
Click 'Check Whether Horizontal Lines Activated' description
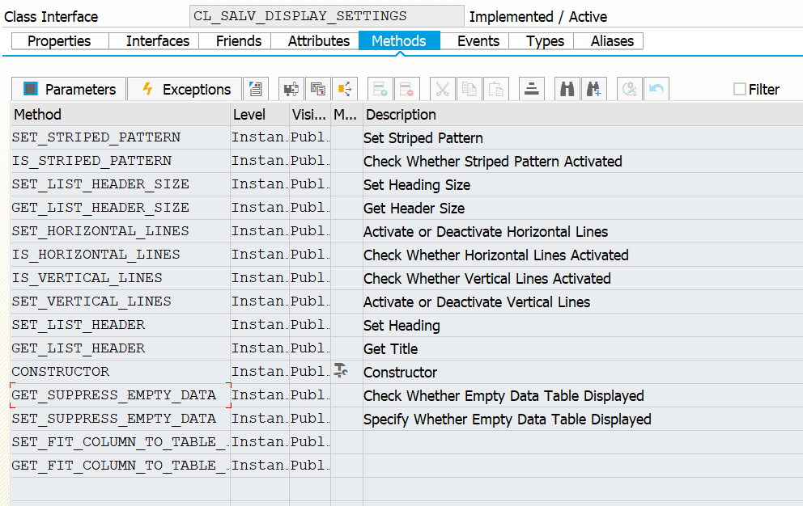[x=495, y=255]
